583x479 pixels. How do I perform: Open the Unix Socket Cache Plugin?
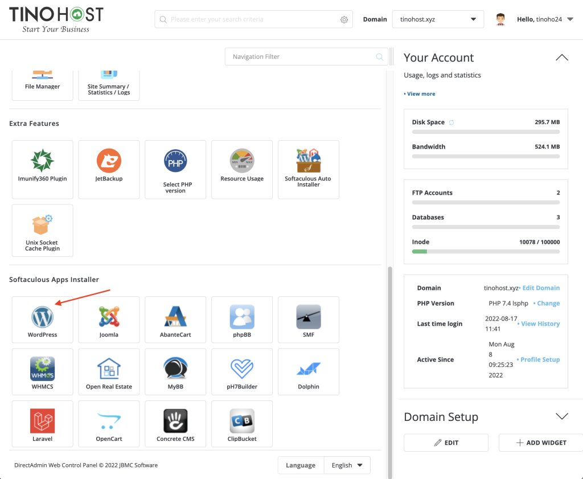[42, 230]
